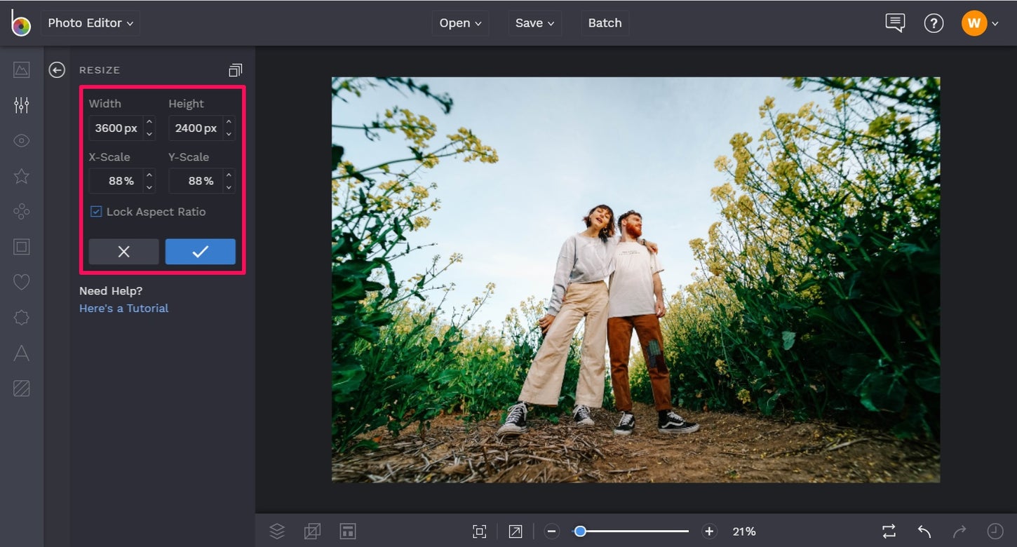Expand the Open dropdown

[x=460, y=22]
